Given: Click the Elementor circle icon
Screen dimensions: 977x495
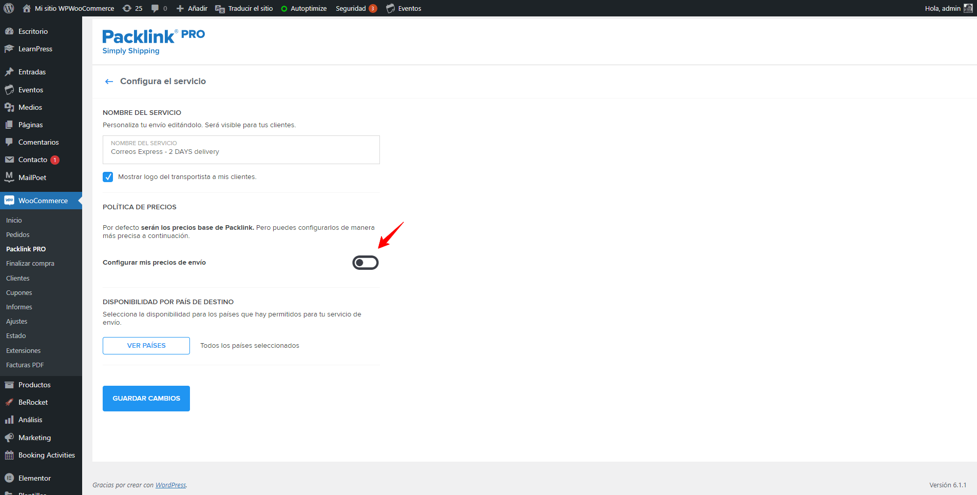Looking at the screenshot, I should tap(9, 478).
